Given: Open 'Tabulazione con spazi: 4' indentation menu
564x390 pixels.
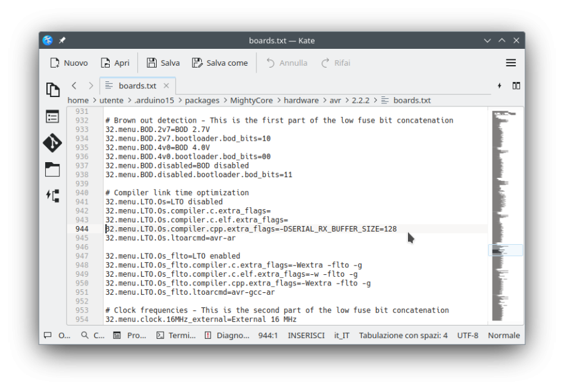Looking at the screenshot, I should pos(403,336).
